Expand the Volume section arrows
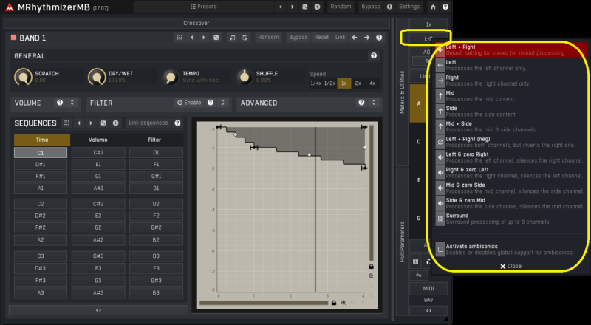The width and height of the screenshot is (591, 325). coord(72,103)
